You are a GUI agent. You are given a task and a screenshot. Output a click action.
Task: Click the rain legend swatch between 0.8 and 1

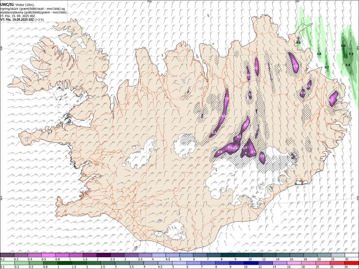[x=50, y=263]
